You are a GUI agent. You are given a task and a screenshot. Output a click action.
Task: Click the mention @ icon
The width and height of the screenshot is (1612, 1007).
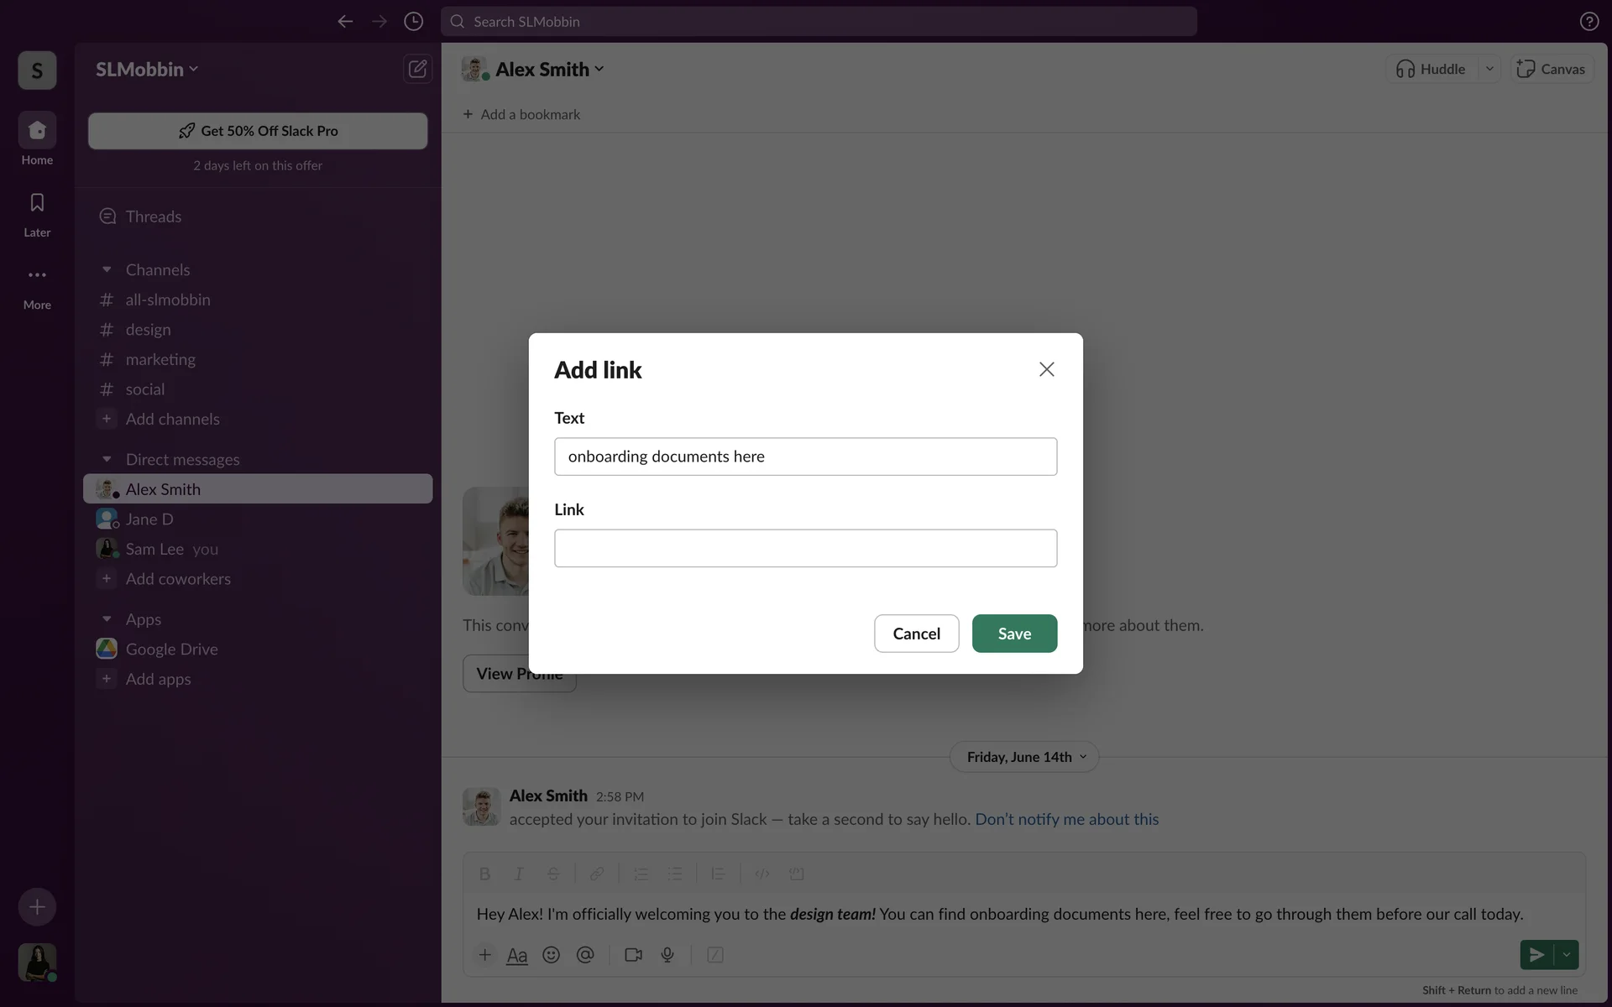[x=585, y=955]
